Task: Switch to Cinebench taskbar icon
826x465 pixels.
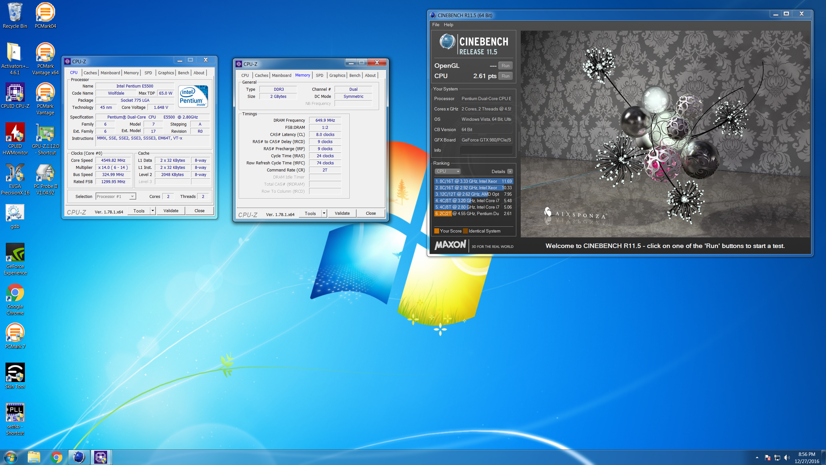Action: 79,457
